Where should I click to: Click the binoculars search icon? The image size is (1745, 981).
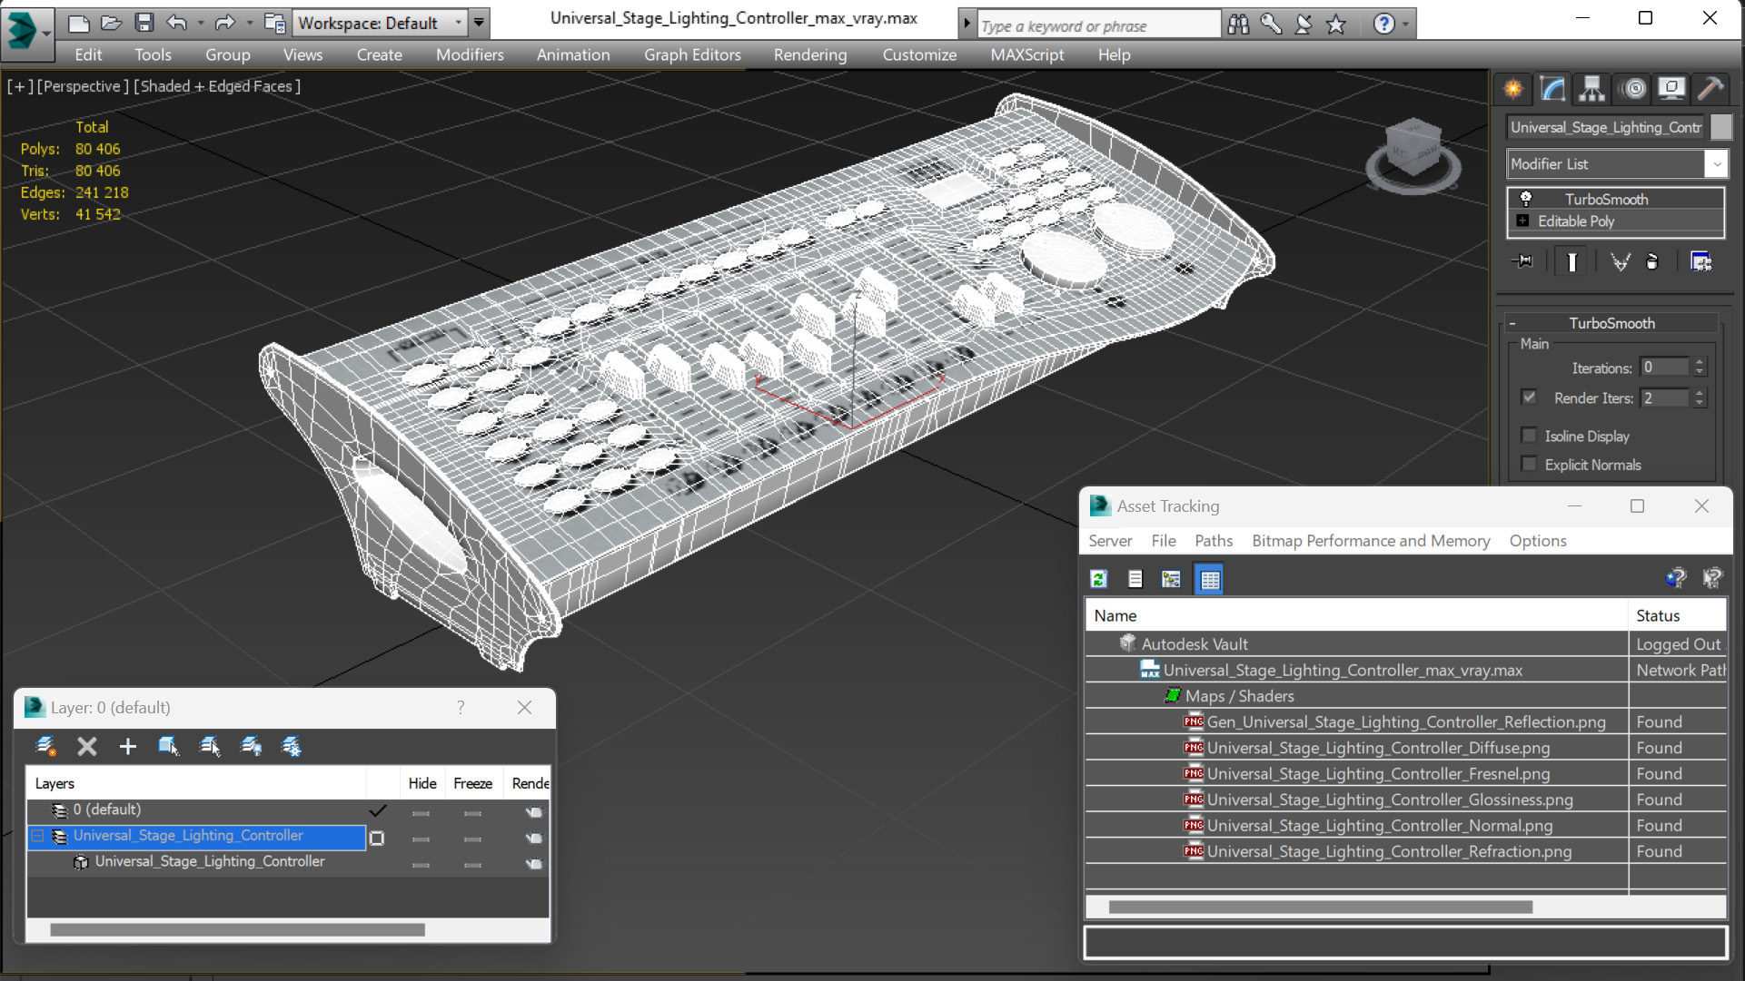tap(1237, 25)
